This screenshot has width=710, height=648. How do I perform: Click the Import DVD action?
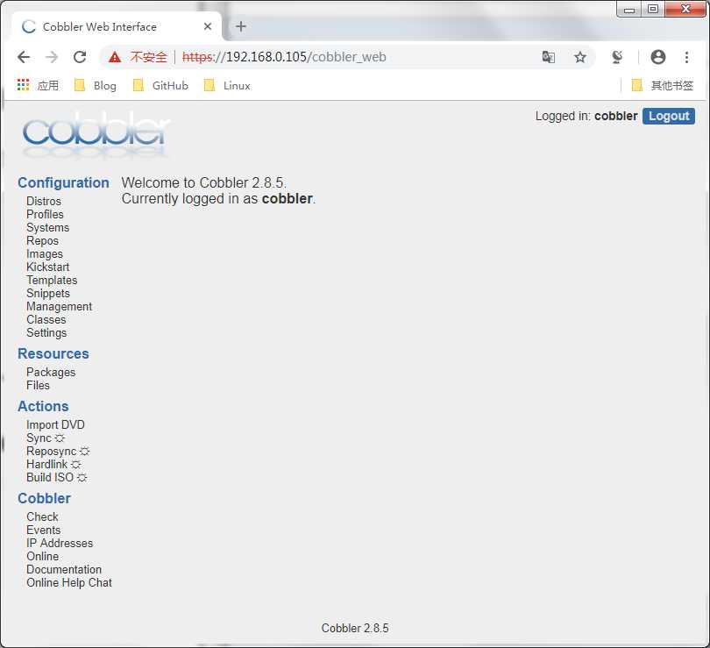[55, 424]
